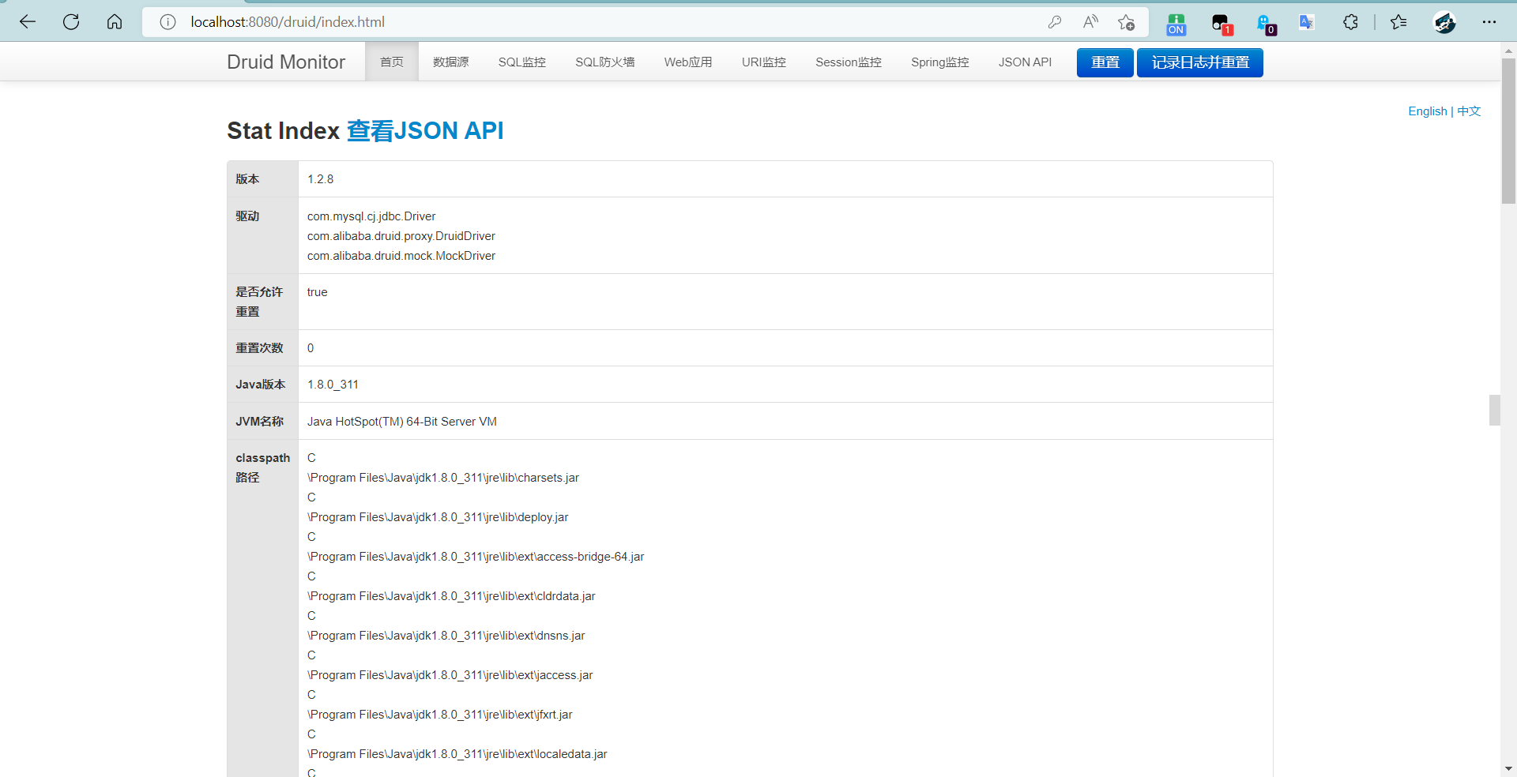Click the blue 重置 button
Viewport: 1517px width, 777px height.
point(1105,62)
